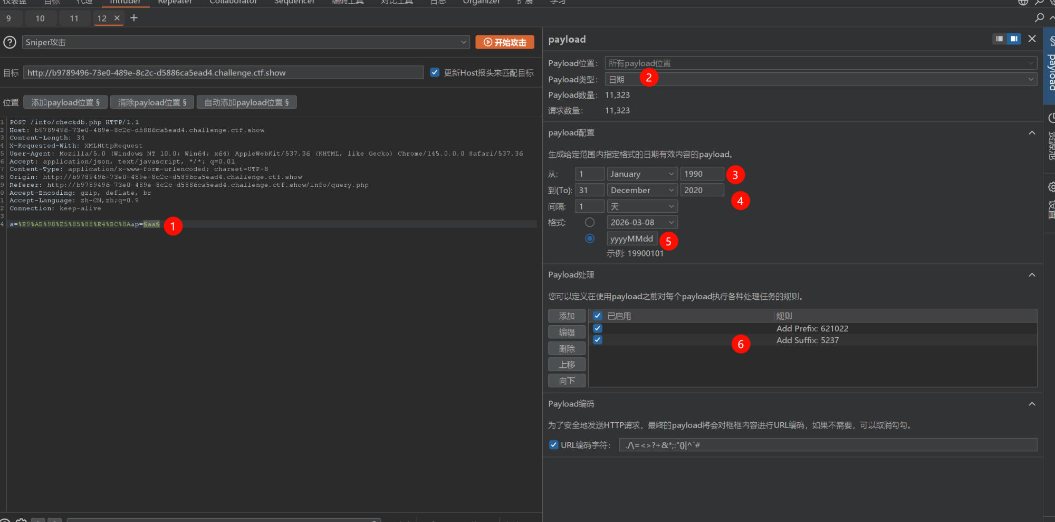
Task: Close the payload side panel
Action: tap(1032, 39)
